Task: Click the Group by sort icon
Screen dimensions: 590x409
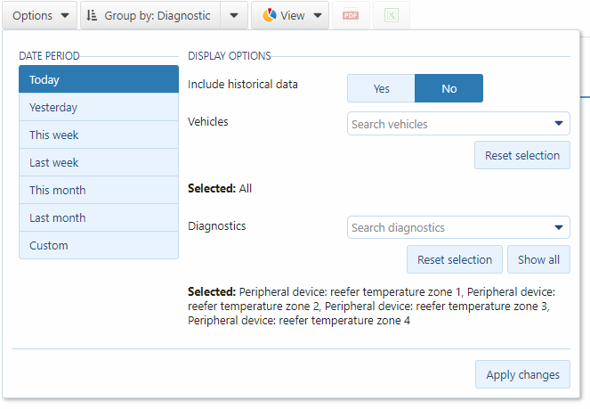Action: (x=92, y=15)
